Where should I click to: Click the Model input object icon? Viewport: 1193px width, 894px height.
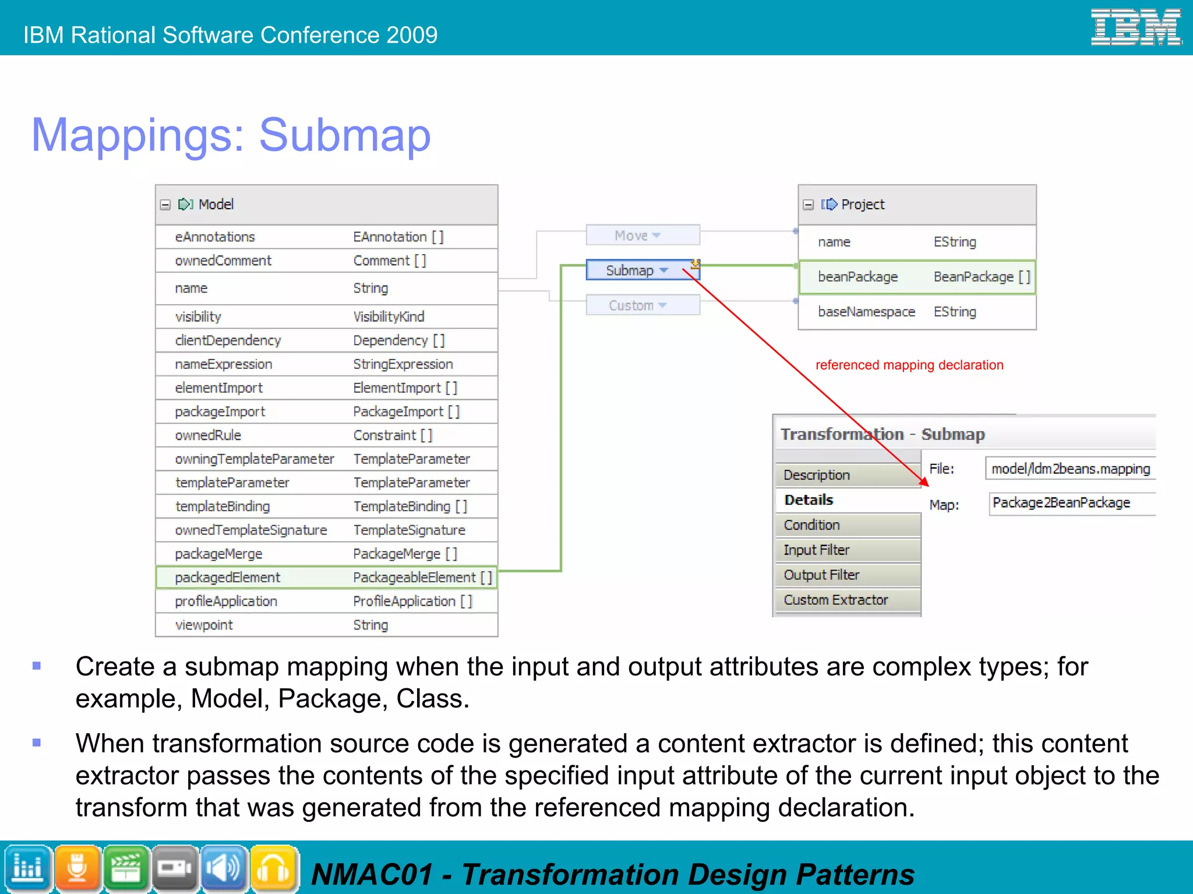point(186,205)
